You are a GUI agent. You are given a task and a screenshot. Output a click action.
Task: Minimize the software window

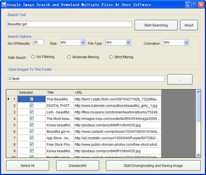[x=188, y=5]
